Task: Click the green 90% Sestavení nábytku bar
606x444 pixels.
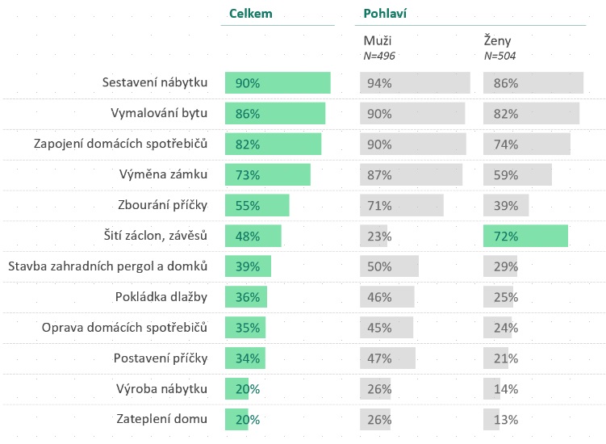Action: (278, 83)
